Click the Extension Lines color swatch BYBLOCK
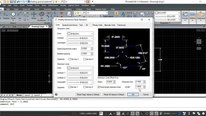The width and height of the screenshot is (206, 116). click(x=69, y=68)
